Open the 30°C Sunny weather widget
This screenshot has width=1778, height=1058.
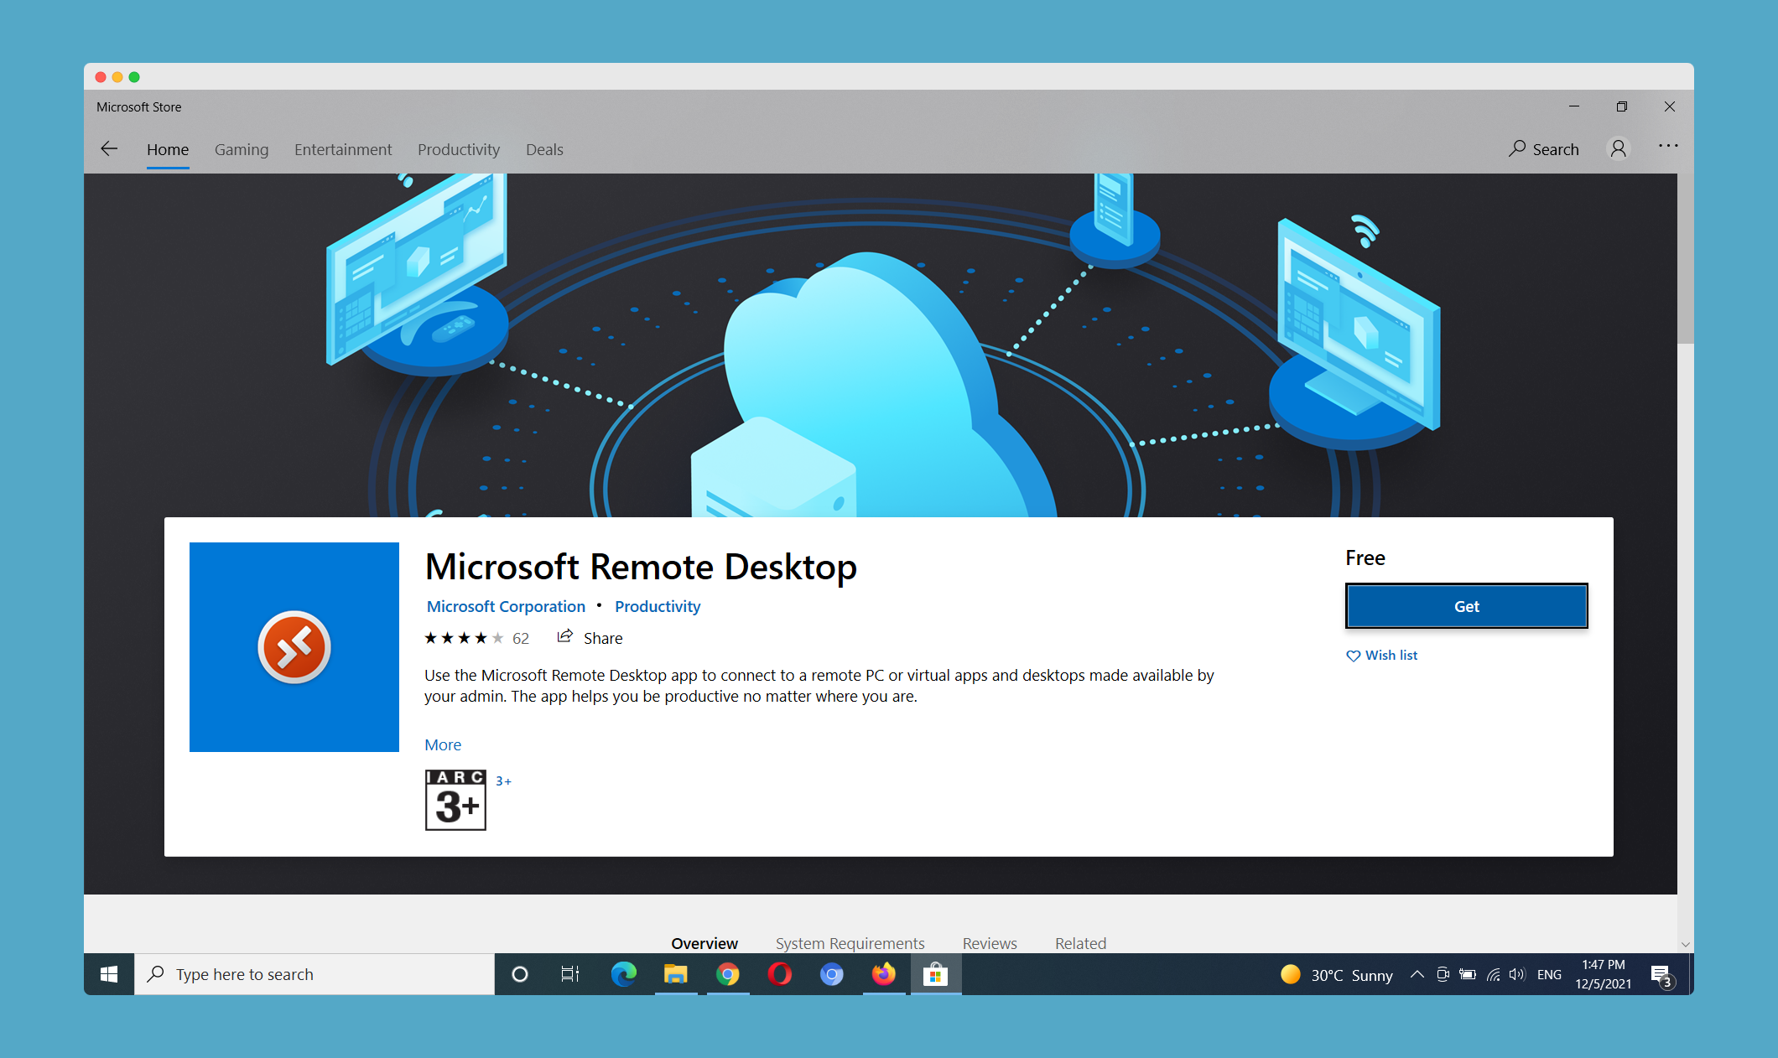pyautogui.click(x=1337, y=974)
